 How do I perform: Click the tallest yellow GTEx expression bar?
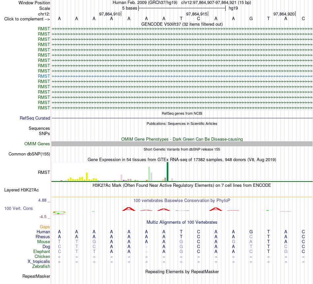coord(87,177)
